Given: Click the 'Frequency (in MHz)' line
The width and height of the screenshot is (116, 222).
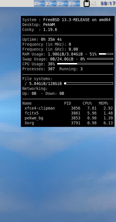Looking at the screenshot, I should pyautogui.click(x=47, y=44).
